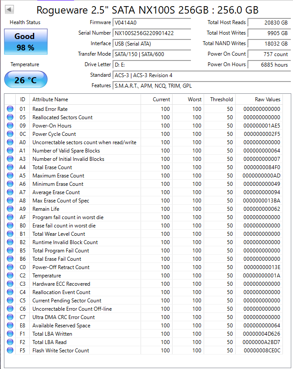Click raw value 0000000A2BD7
The width and height of the screenshot is (293, 369).
tap(261, 342)
